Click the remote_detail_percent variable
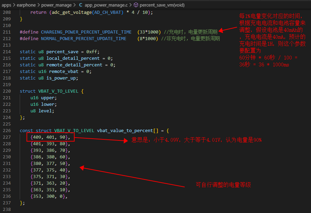 [74, 65]
